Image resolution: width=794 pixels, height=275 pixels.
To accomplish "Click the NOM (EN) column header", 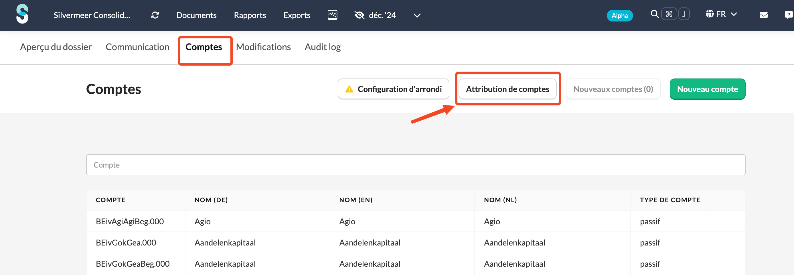I will 356,200.
